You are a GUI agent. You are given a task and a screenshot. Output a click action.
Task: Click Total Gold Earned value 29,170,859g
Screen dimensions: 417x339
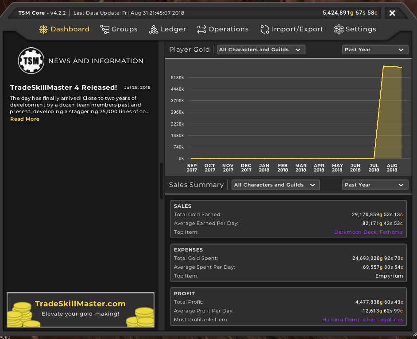coord(377,214)
